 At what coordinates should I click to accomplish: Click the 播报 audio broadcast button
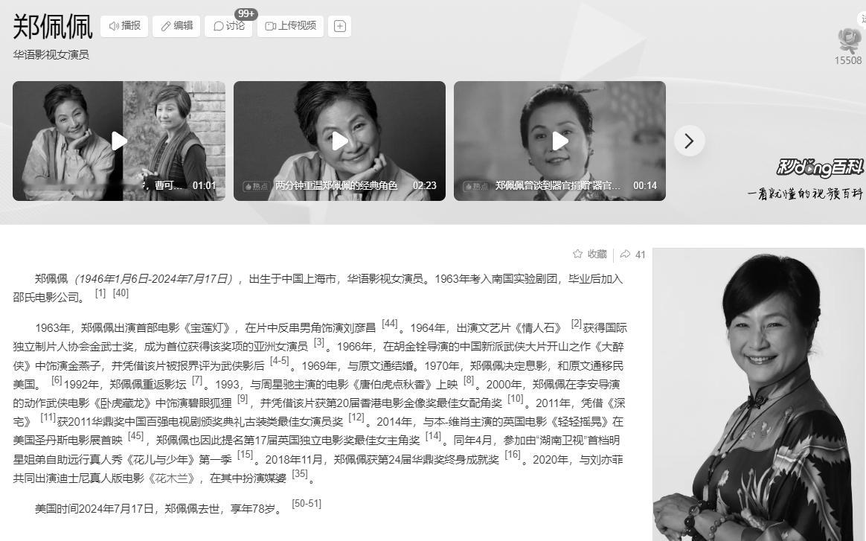tap(124, 26)
